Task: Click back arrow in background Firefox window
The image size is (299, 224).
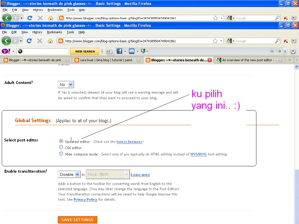Action: (x=7, y=18)
